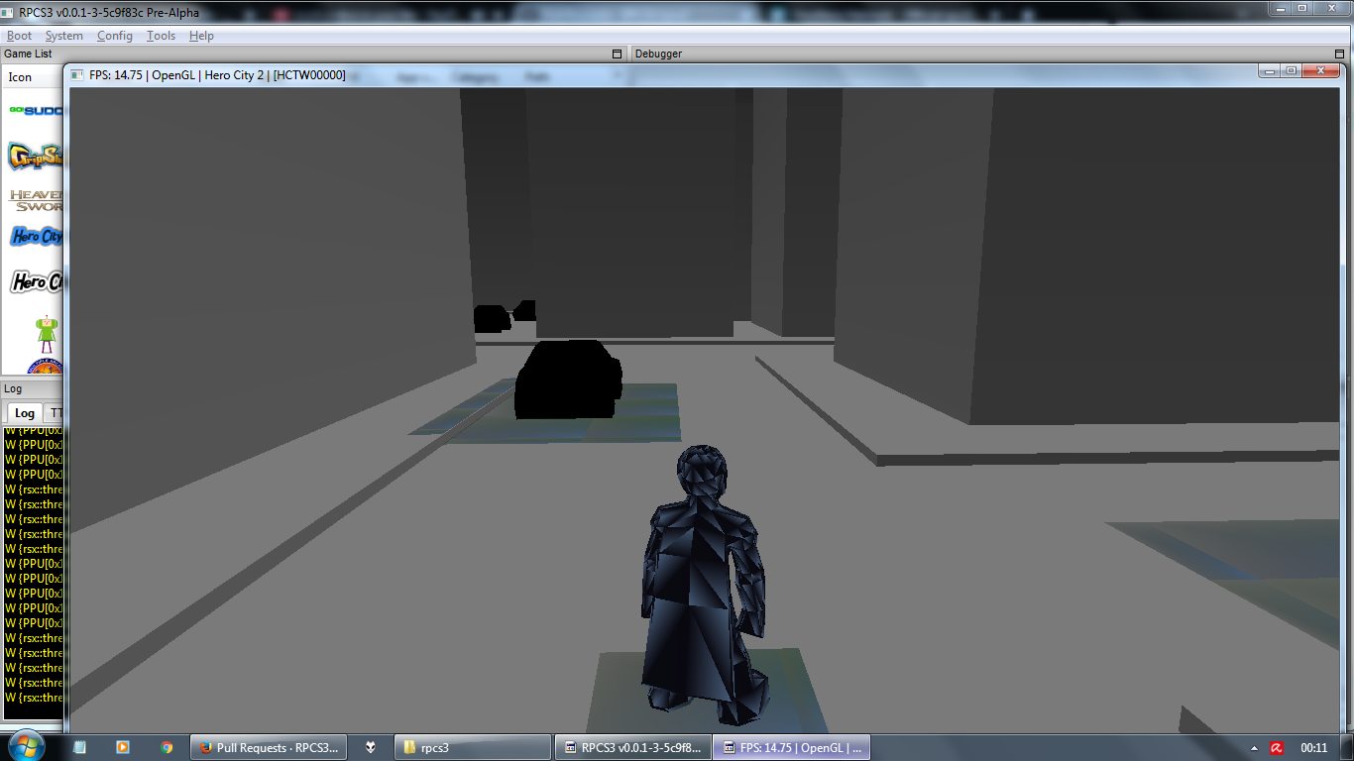The width and height of the screenshot is (1354, 761).
Task: Switch to RPCS3 v0.0.1 main taskbar button
Action: [x=631, y=747]
